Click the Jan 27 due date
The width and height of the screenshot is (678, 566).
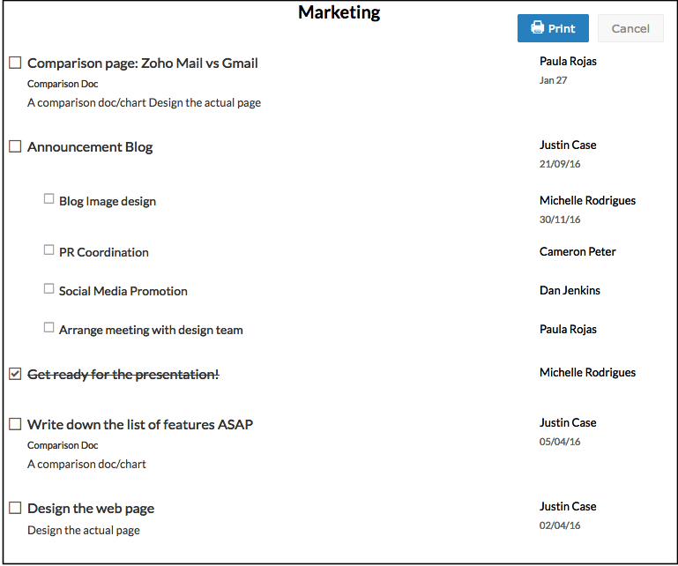point(553,80)
